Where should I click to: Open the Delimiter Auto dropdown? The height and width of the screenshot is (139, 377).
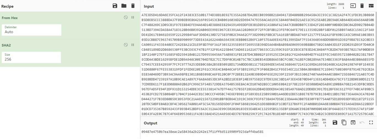coord(31,30)
